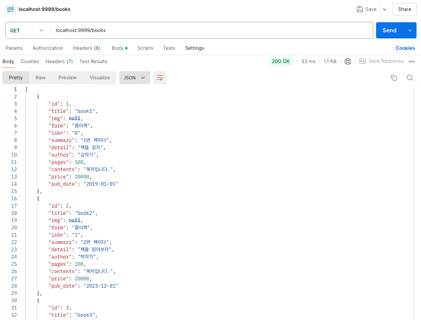Click the "2023-12-01" pub_date value
The width and height of the screenshot is (421, 320).
click(x=101, y=286)
